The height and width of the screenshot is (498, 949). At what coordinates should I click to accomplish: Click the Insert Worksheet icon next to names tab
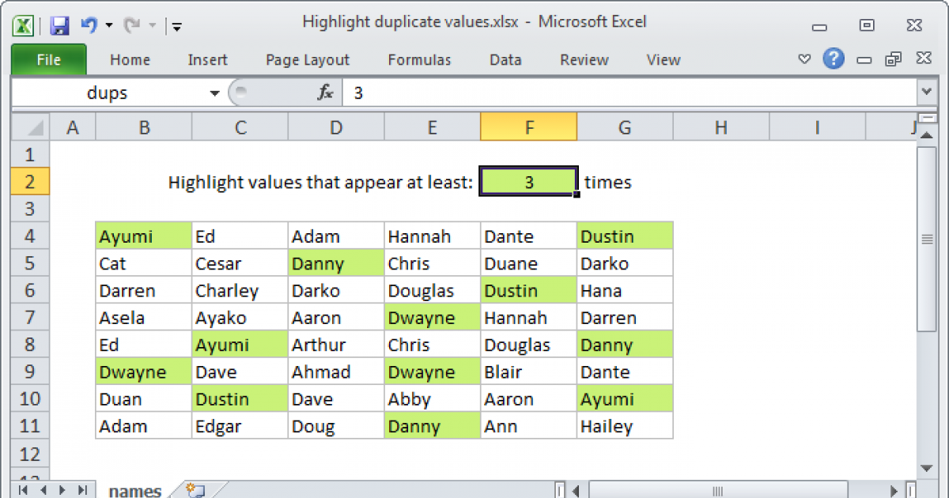(x=196, y=490)
